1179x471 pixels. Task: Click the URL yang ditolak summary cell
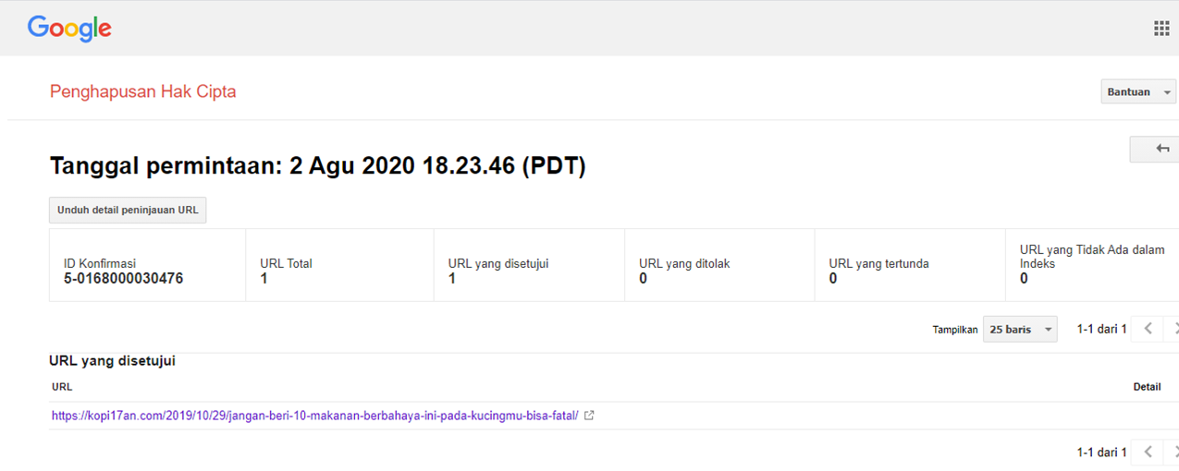pyautogui.click(x=719, y=265)
